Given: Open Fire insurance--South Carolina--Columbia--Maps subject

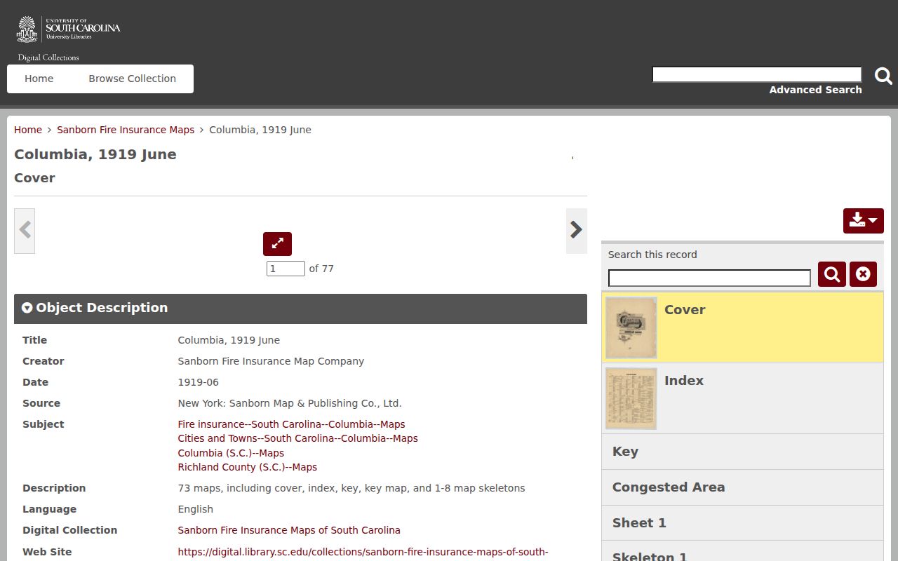Looking at the screenshot, I should click(291, 424).
